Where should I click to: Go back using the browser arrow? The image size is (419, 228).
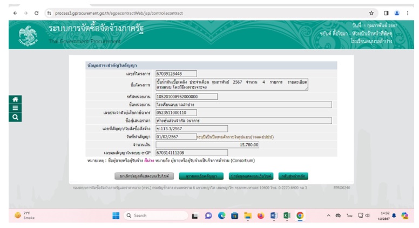pos(15,13)
